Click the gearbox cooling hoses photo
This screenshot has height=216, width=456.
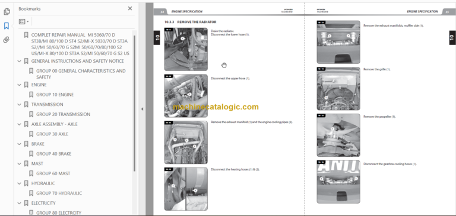pyautogui.click(x=338, y=182)
